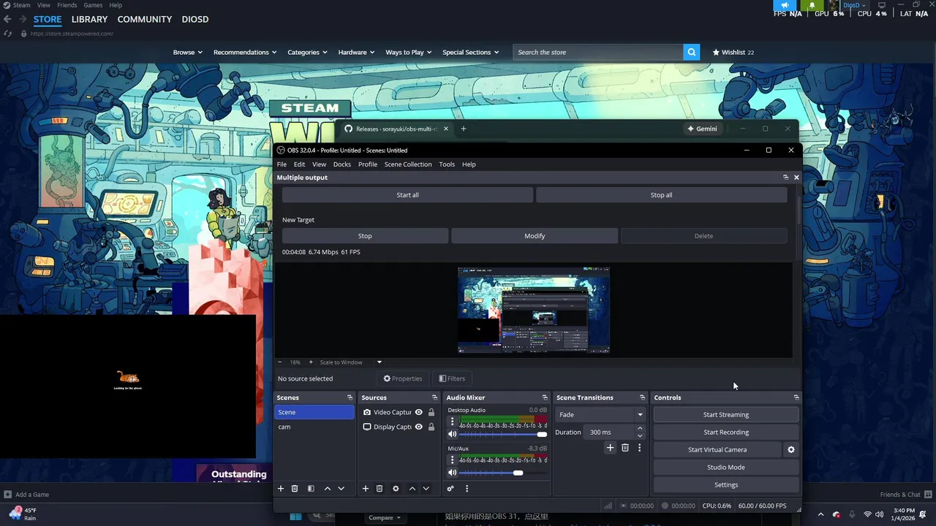Toggle lock on Video Capture source

[431, 412]
